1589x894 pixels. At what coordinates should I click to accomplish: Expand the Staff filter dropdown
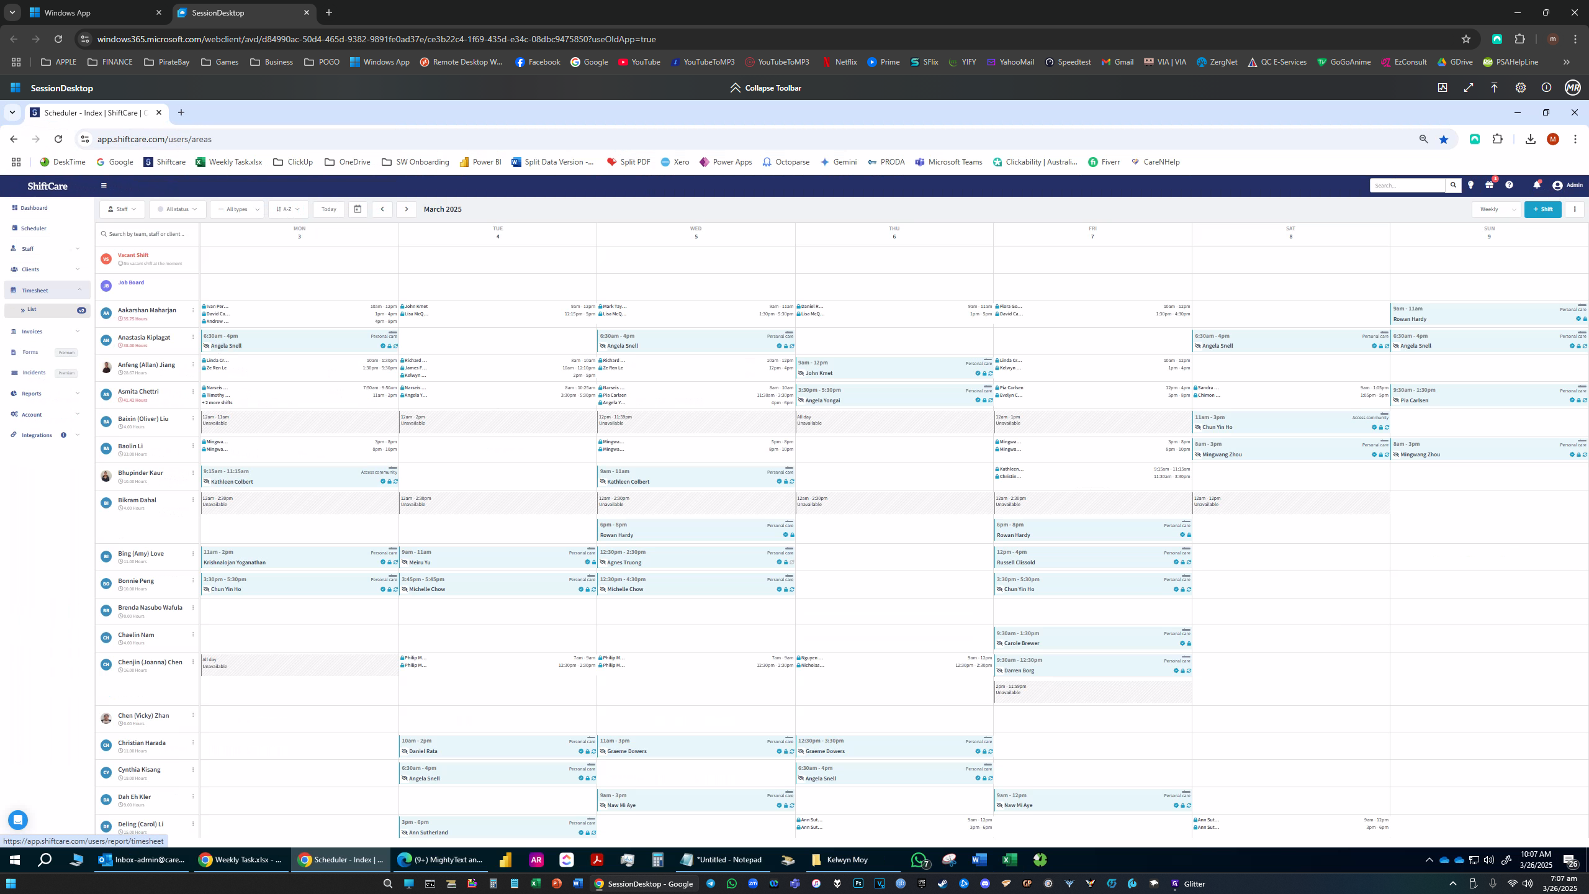pyautogui.click(x=122, y=209)
